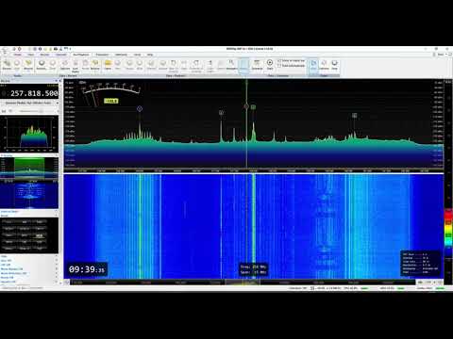The width and height of the screenshot is (453, 339).
Task: Click the span navigation bar below the waterfall
Action: click(243, 282)
